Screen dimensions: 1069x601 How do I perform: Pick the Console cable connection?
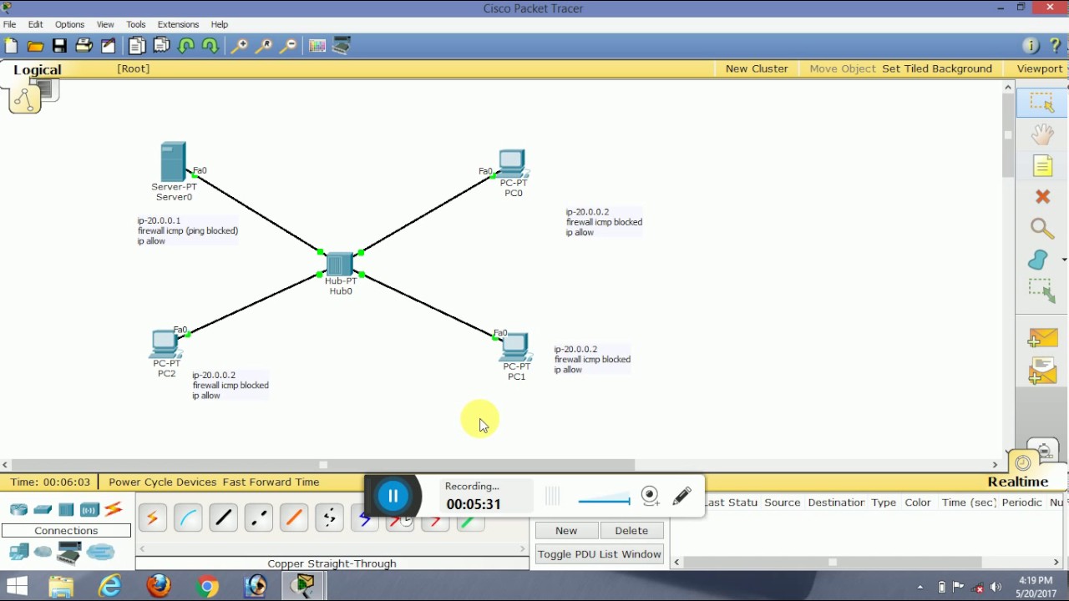coord(188,518)
